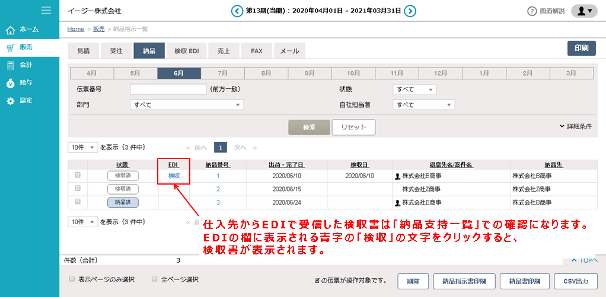Open the ホーム home icon in sidebar

click(10, 30)
